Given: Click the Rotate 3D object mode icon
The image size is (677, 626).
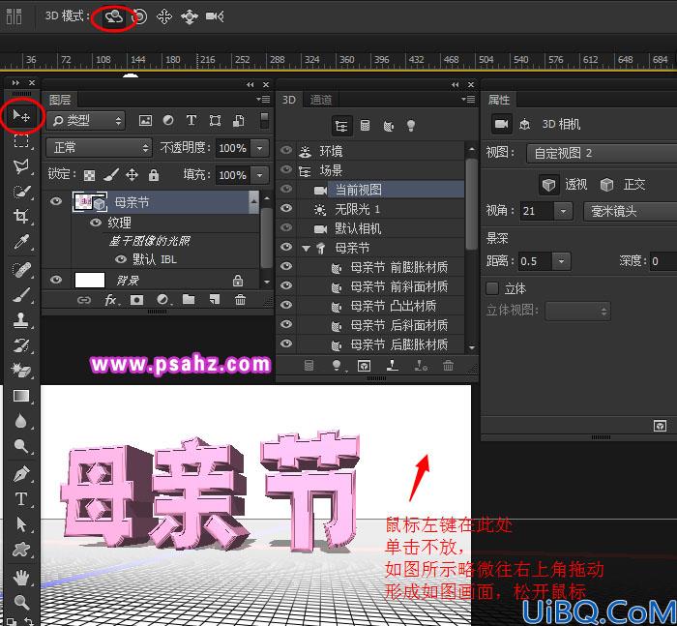Looking at the screenshot, I should [x=114, y=16].
